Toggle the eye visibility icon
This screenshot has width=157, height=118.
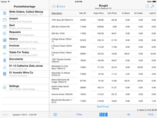click(x=129, y=115)
